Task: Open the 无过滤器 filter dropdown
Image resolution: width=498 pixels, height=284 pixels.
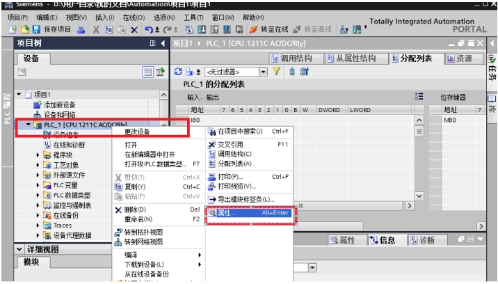Action: pos(264,72)
